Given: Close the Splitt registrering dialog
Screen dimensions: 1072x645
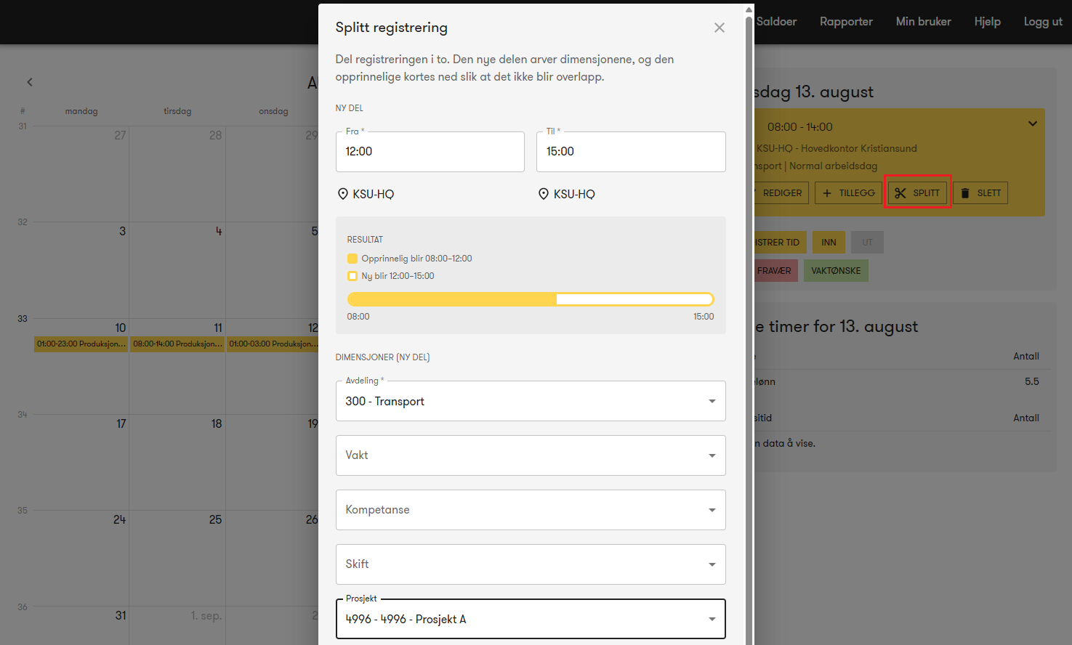Looking at the screenshot, I should tap(720, 28).
